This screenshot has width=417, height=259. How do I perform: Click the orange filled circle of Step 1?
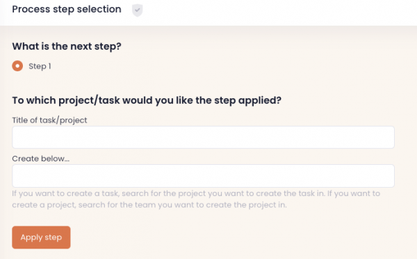tap(17, 66)
